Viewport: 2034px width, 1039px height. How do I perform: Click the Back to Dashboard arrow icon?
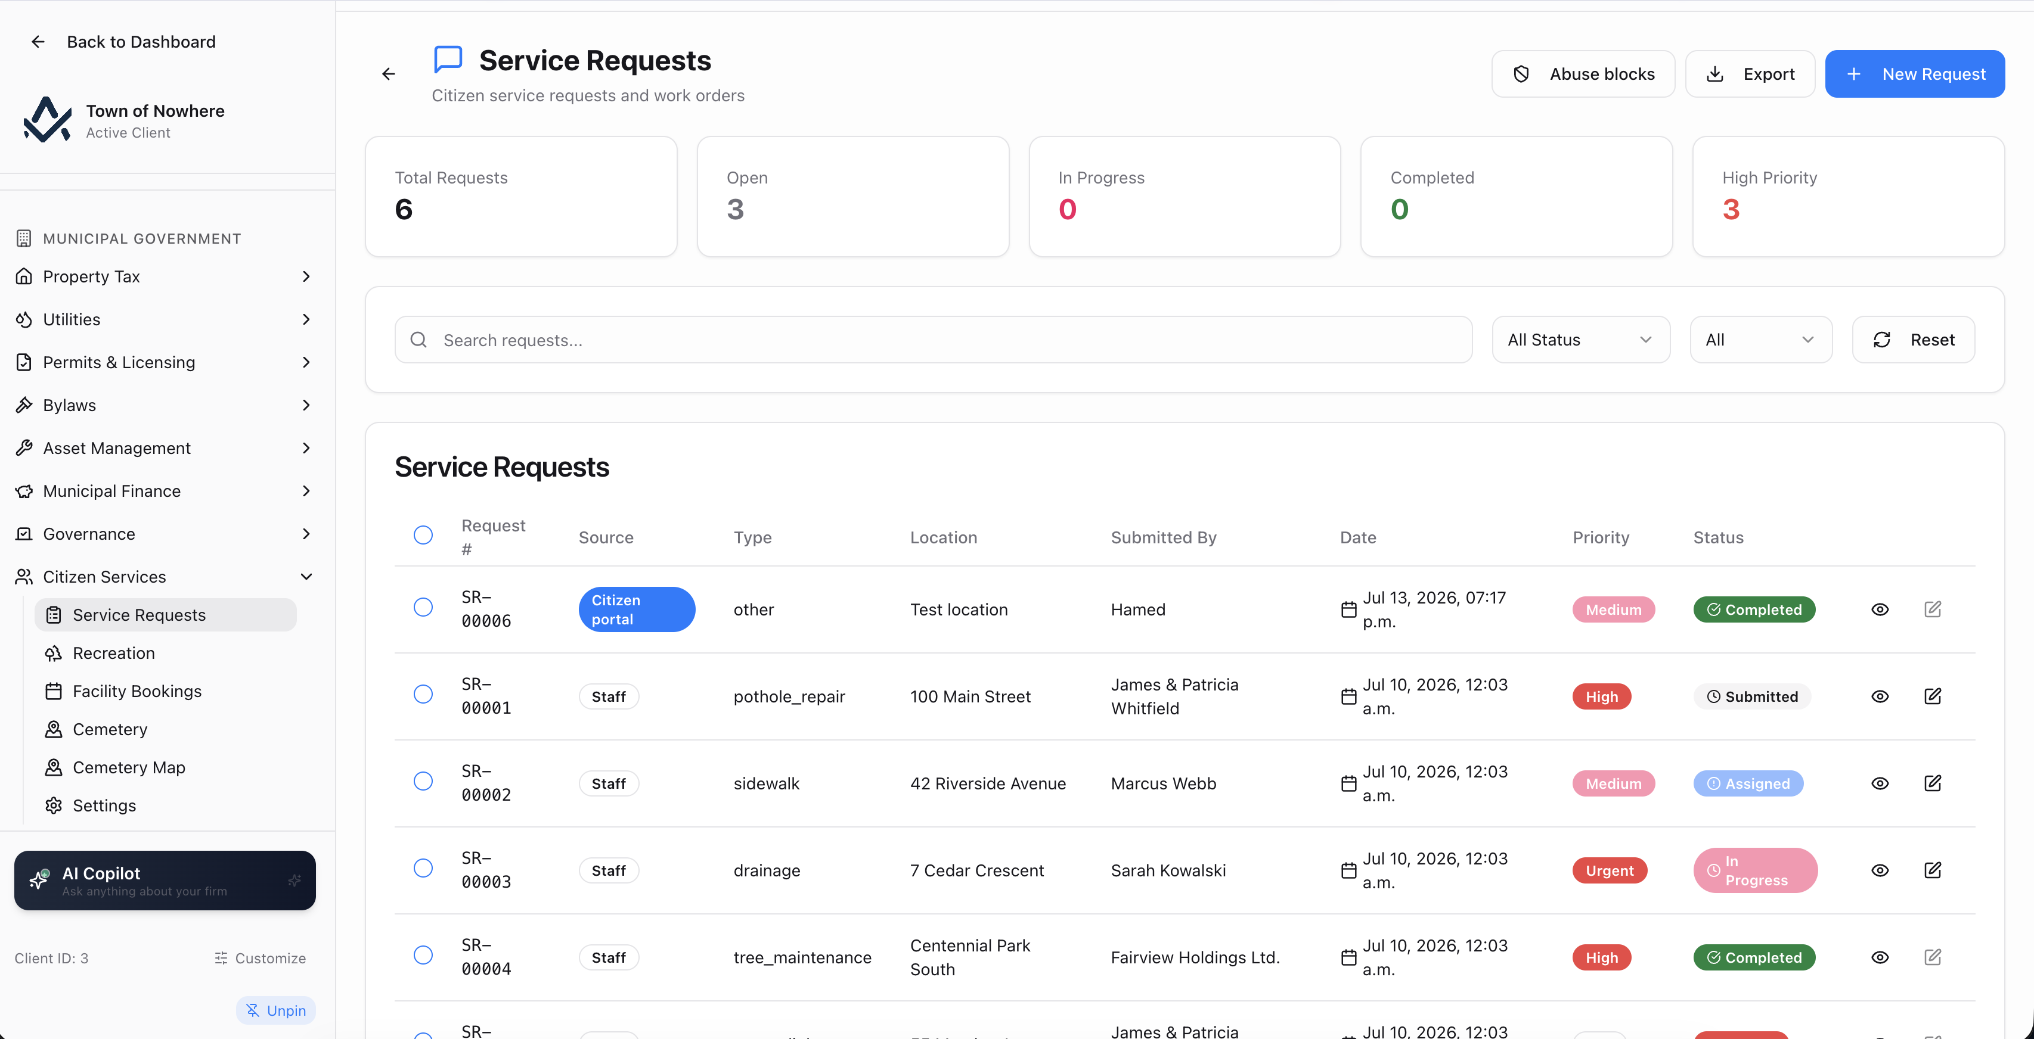[x=38, y=42]
